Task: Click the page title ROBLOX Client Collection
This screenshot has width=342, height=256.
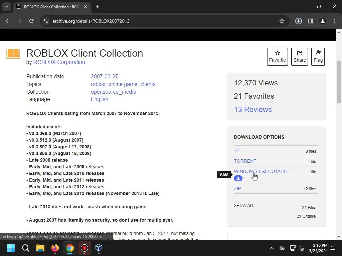Action: click(84, 53)
